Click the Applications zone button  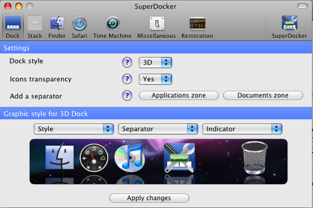coord(179,95)
